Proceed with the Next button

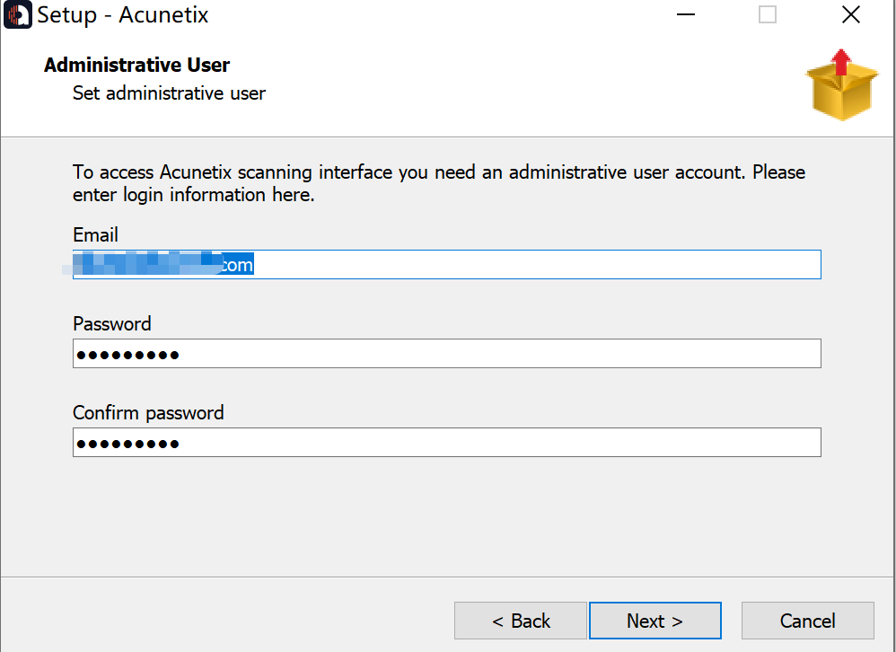pos(654,621)
